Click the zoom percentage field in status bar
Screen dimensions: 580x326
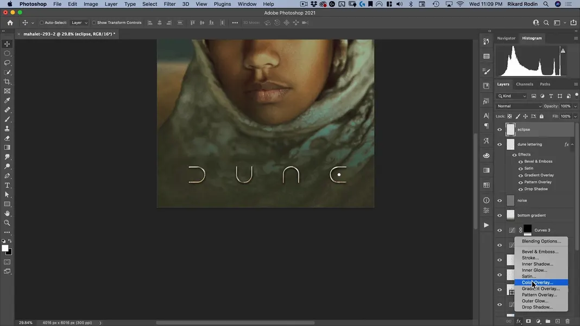[x=26, y=323]
